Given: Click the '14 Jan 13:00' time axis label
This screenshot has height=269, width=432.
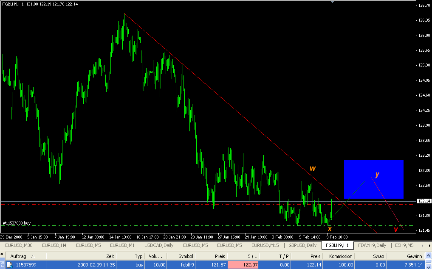Looking at the screenshot, I should (120, 237).
